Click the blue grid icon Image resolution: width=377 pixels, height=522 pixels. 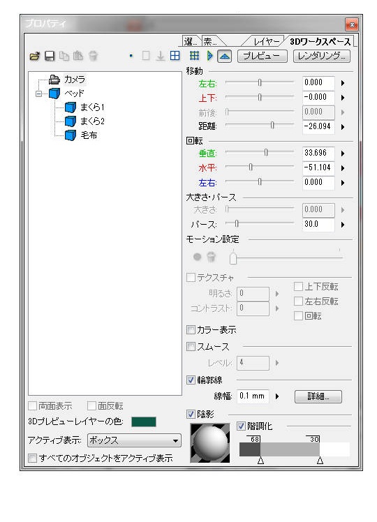[x=195, y=56]
